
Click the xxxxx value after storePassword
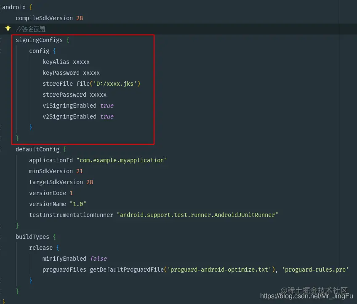98,95
